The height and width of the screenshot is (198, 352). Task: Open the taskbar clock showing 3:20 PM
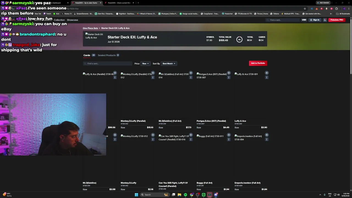(x=345, y=195)
